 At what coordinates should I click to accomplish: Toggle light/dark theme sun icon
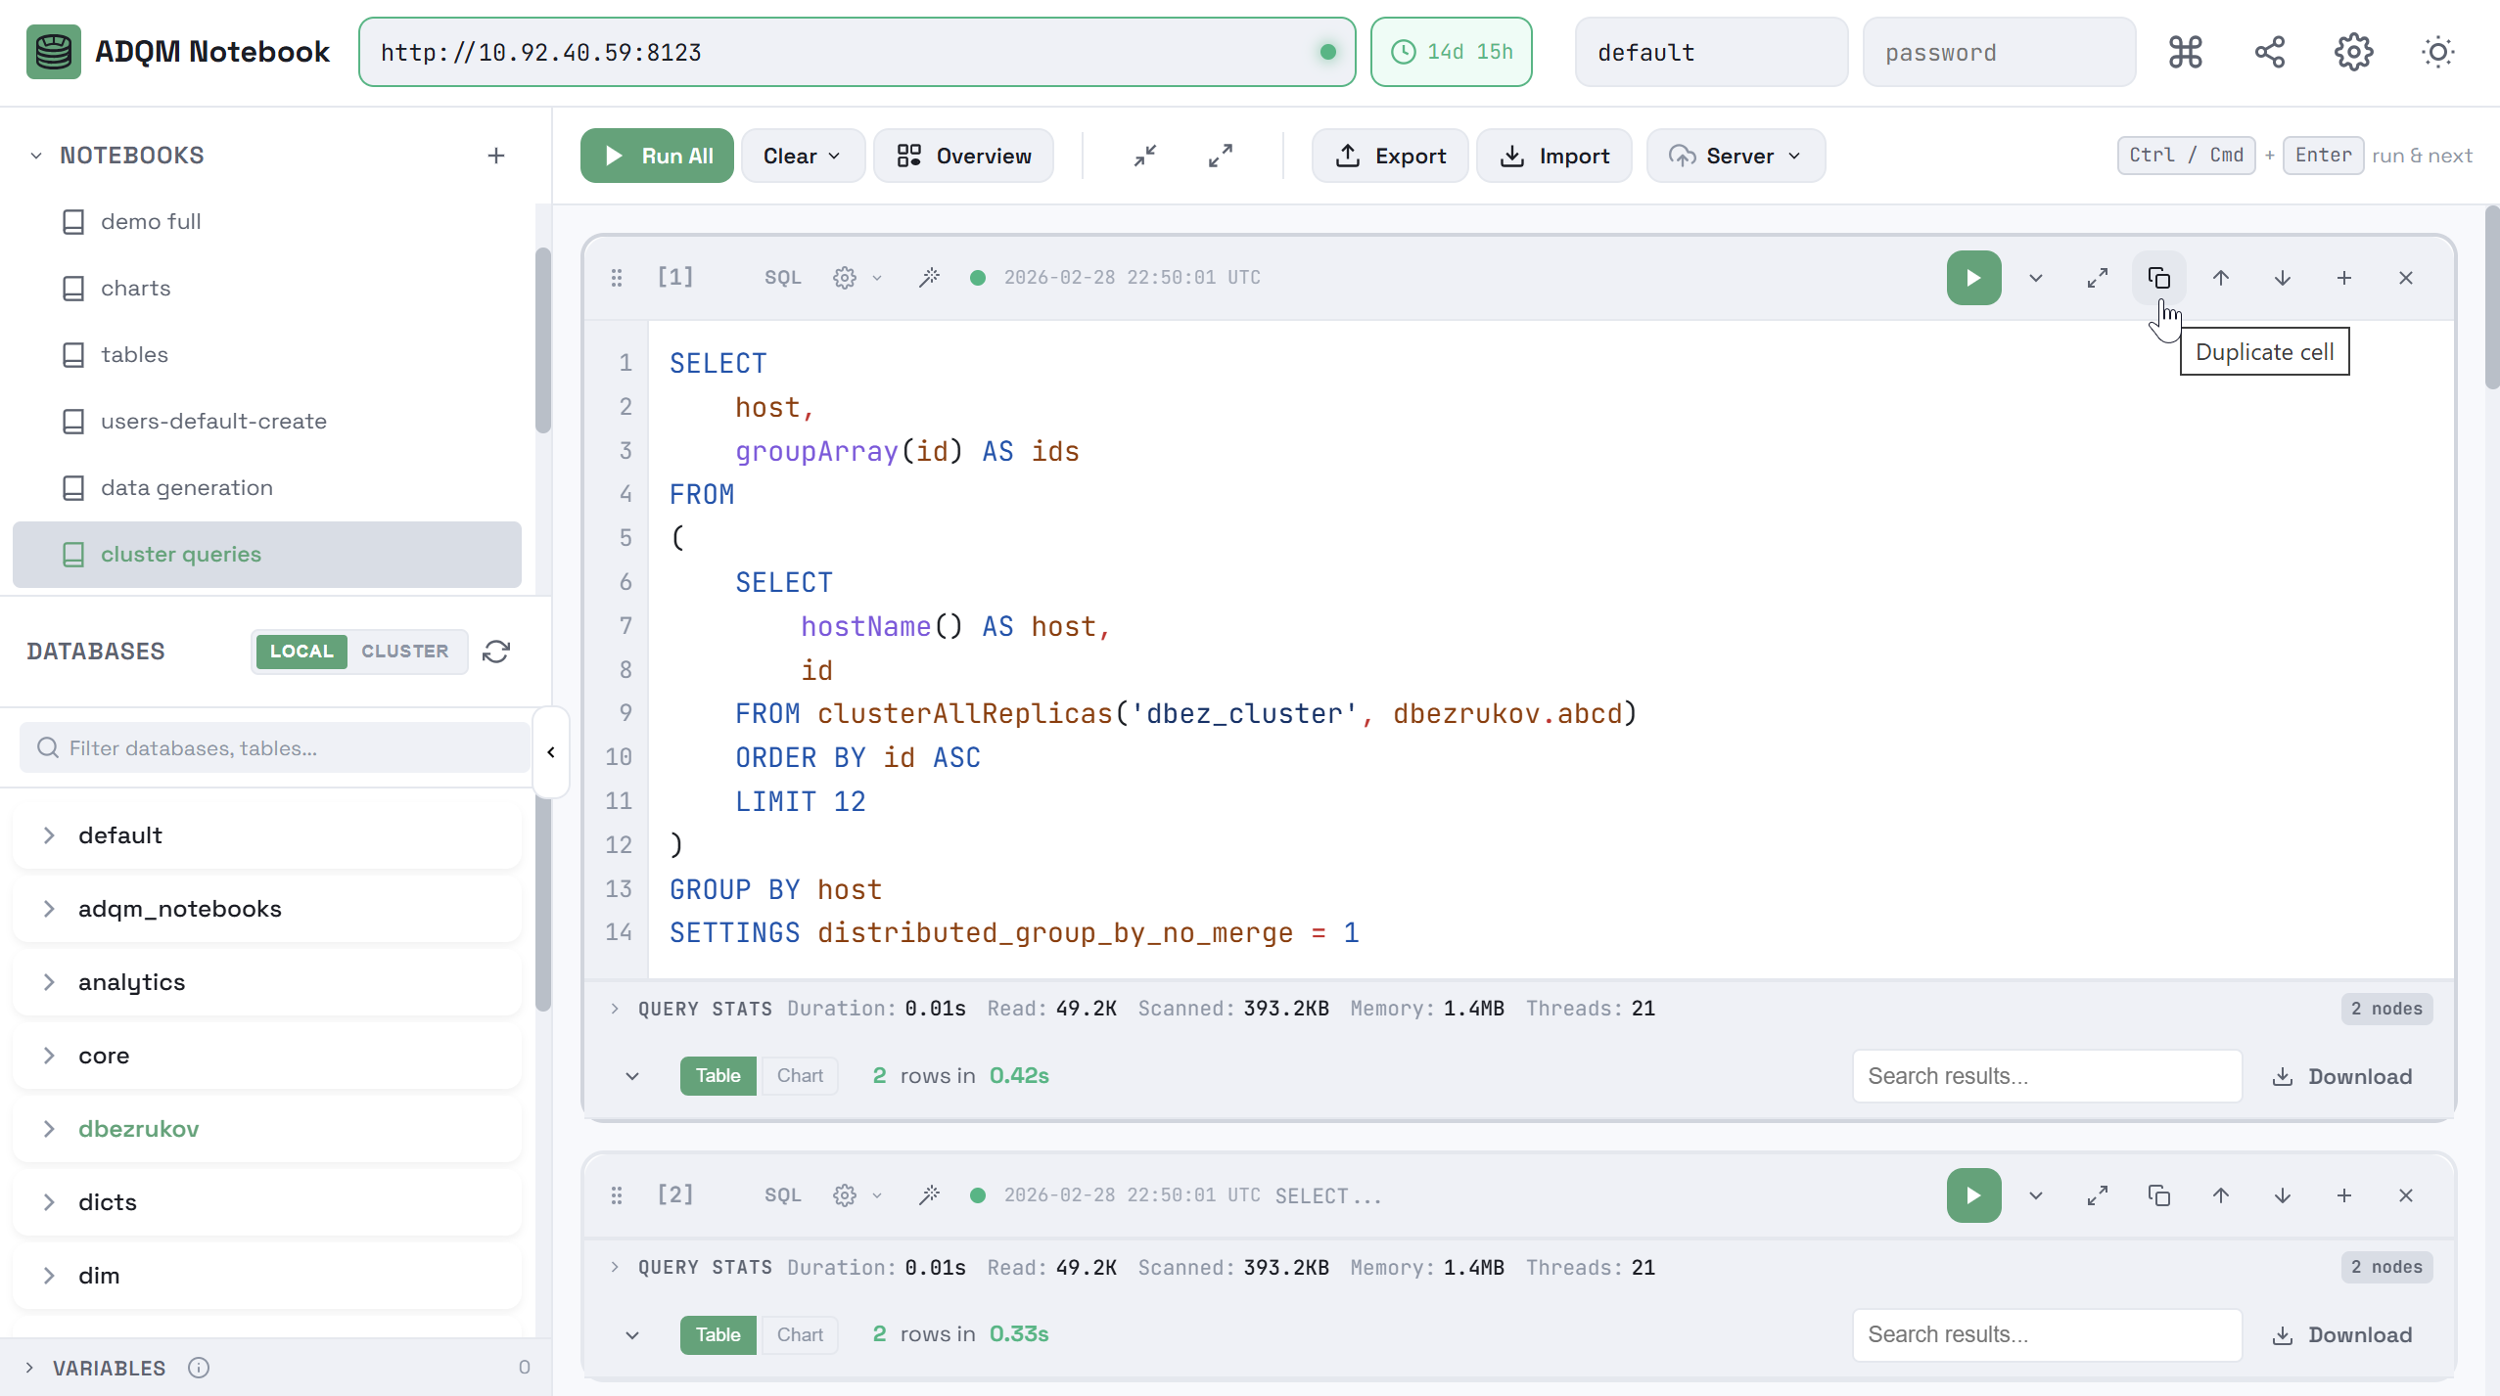2437,52
